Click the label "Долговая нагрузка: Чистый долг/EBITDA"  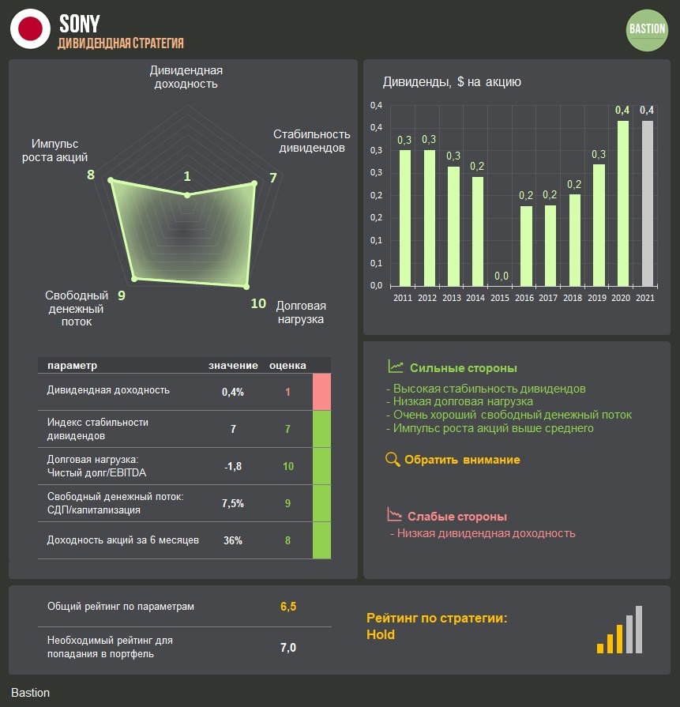point(96,466)
